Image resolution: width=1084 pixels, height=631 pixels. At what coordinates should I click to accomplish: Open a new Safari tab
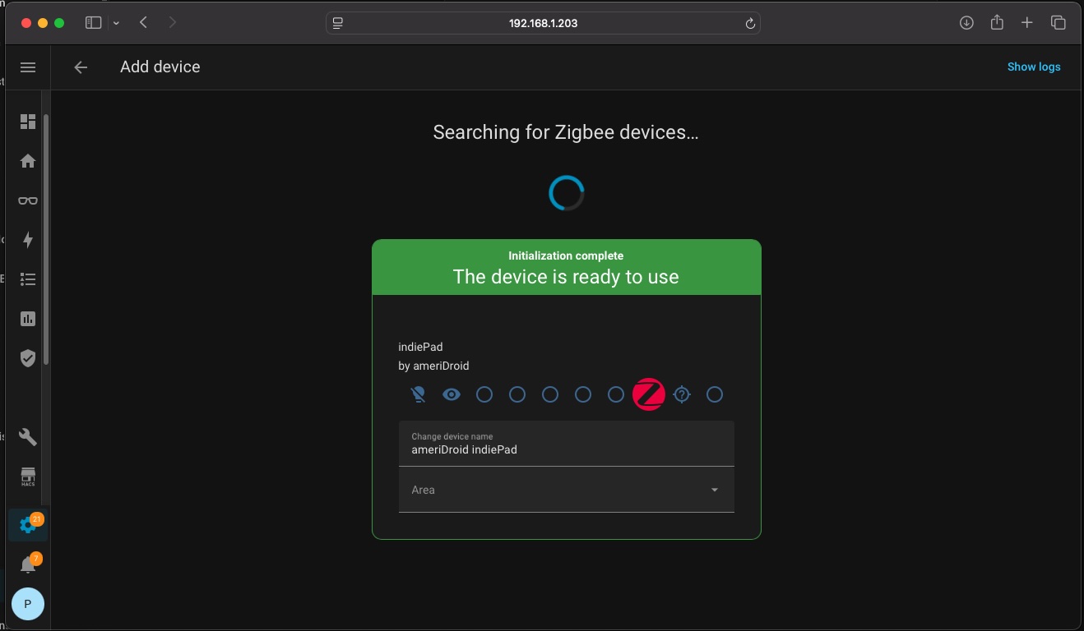click(1027, 23)
